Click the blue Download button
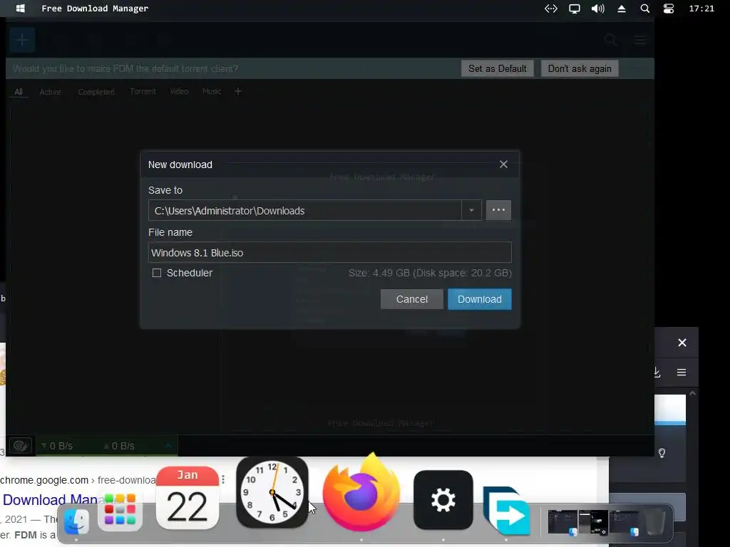This screenshot has height=547, width=730. tap(480, 299)
